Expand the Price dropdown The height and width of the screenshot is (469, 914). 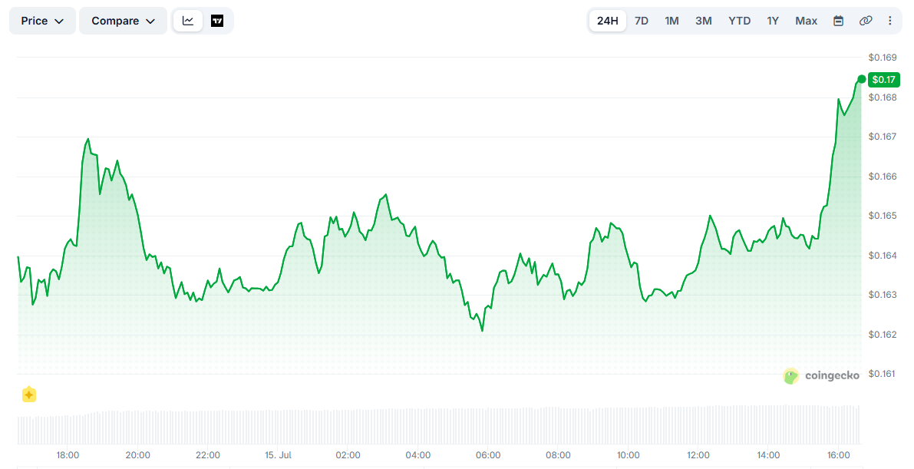click(x=42, y=21)
